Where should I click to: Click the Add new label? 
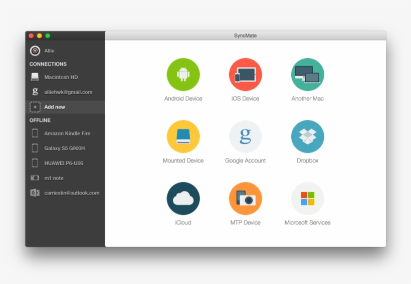coord(55,107)
